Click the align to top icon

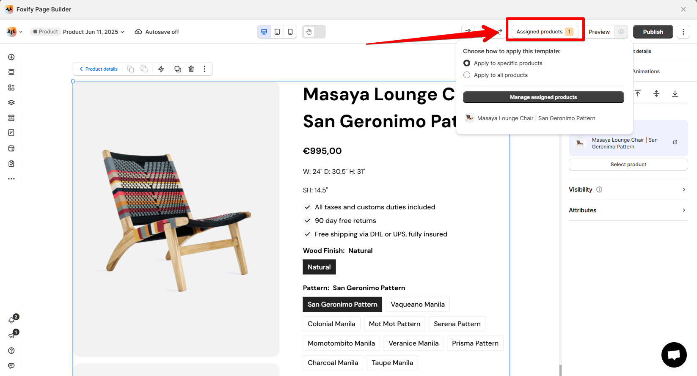[x=638, y=93]
